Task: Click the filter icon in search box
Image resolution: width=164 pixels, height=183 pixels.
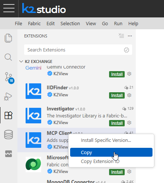Action: [127, 50]
